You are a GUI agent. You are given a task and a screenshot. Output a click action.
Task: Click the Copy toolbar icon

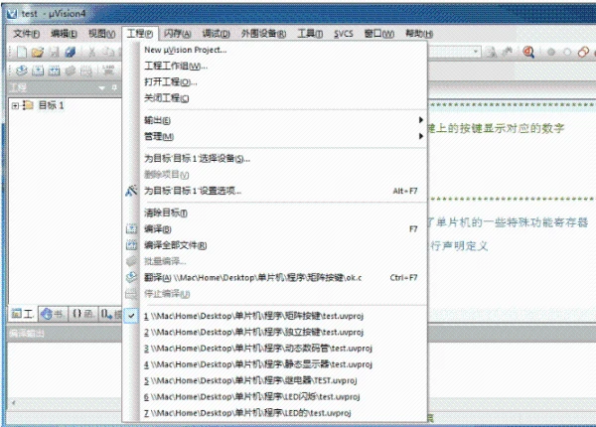pos(108,52)
